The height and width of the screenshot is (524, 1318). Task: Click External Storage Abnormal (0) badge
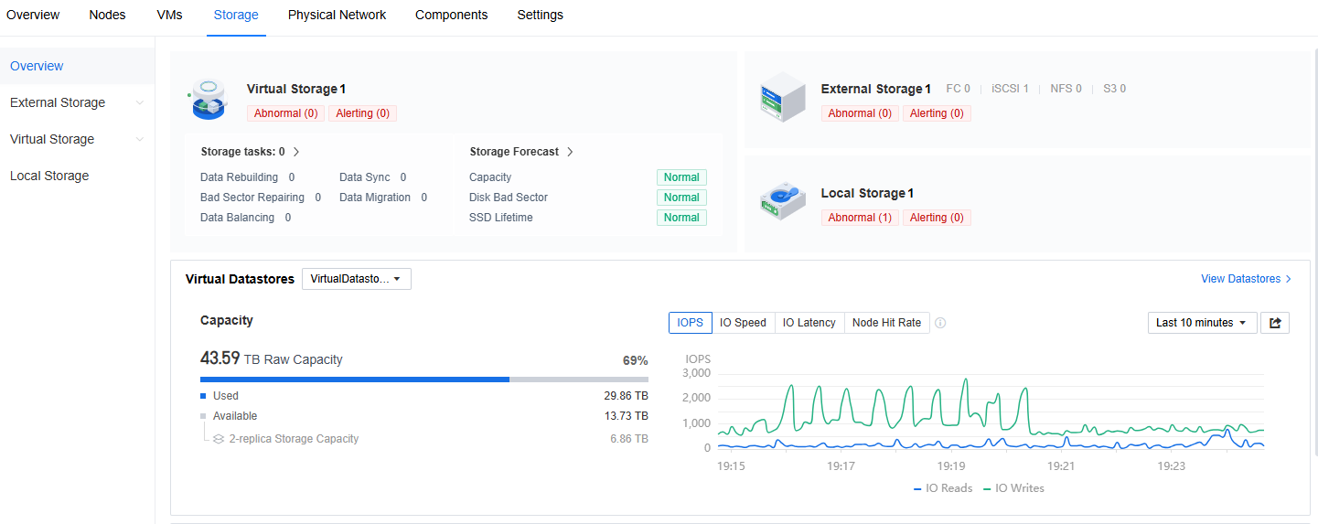click(860, 113)
